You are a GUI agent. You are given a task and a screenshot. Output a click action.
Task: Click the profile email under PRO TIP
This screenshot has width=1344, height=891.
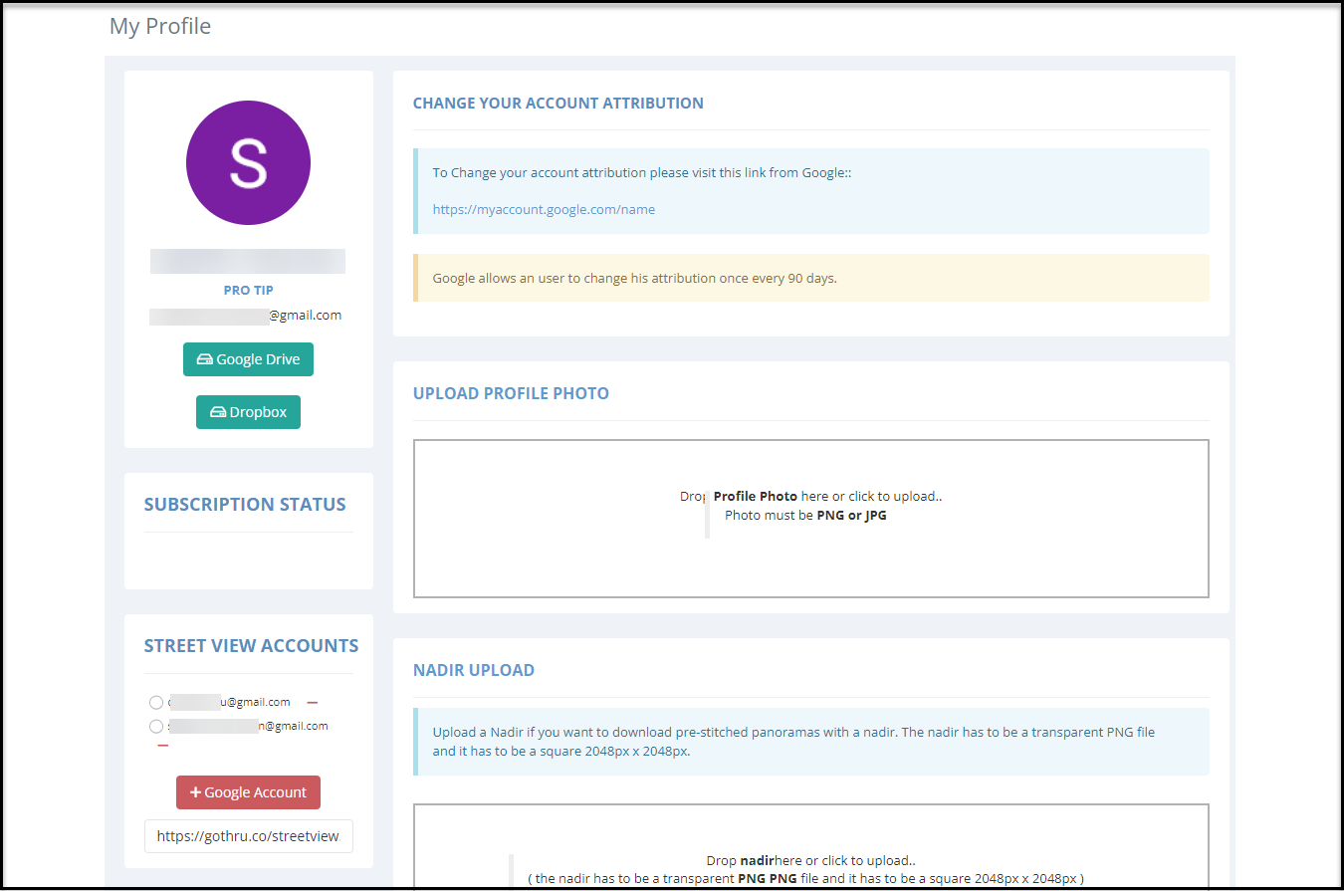(246, 316)
